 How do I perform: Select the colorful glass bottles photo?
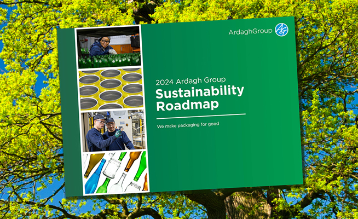click(116, 173)
